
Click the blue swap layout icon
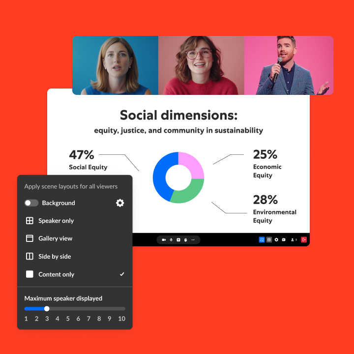click(x=262, y=240)
